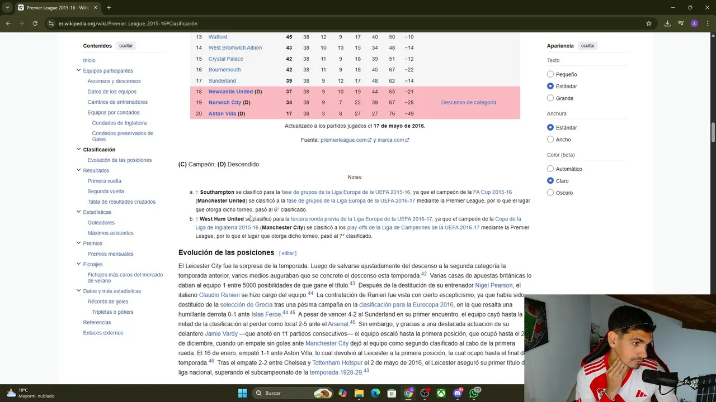Collapse the Datos y más estadísticas section
The image size is (716, 402).
point(78,291)
